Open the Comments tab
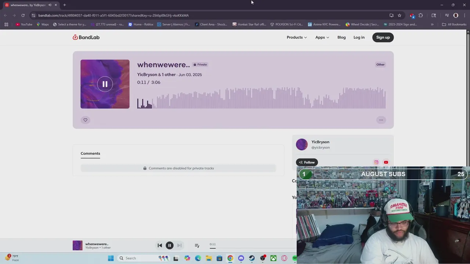This screenshot has height=264, width=470. 90,153
